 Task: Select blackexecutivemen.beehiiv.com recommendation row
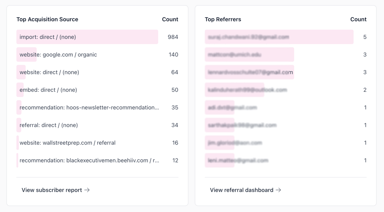(97, 160)
